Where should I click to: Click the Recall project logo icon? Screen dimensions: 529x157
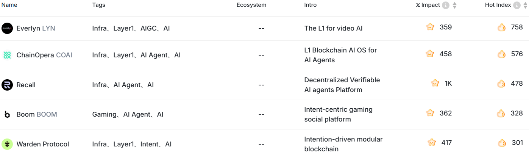(7, 85)
